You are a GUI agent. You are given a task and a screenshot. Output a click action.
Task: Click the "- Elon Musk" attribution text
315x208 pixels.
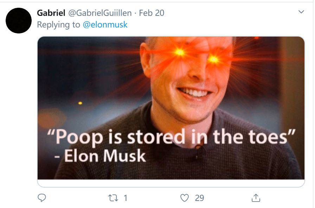(100, 156)
